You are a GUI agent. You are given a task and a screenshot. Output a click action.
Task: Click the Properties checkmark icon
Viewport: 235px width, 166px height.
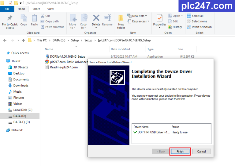click(x=159, y=18)
